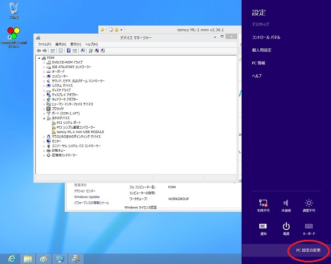Select the 記憶域コントローラー tree row
The height and width of the screenshot is (264, 331).
(x=62, y=155)
